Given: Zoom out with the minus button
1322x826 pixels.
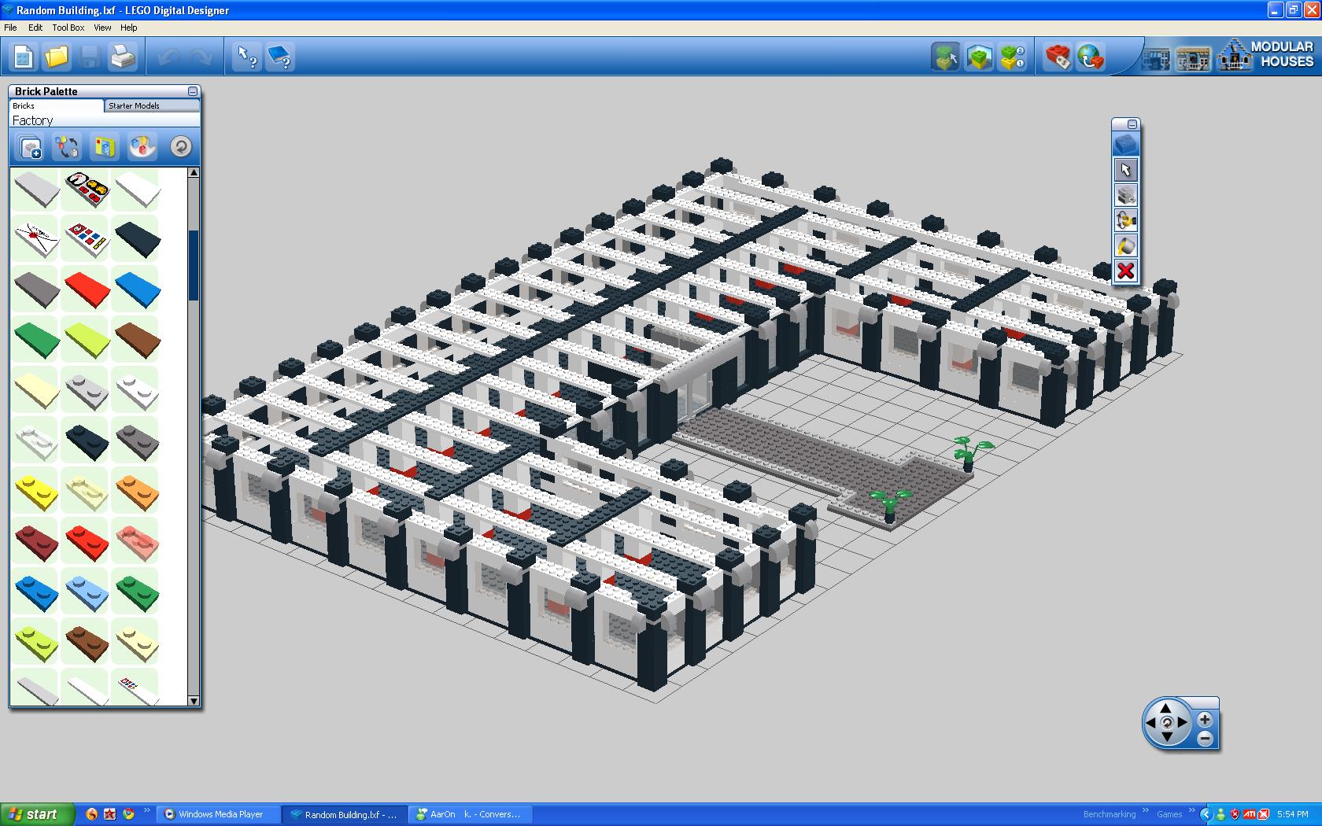Looking at the screenshot, I should coord(1205,738).
